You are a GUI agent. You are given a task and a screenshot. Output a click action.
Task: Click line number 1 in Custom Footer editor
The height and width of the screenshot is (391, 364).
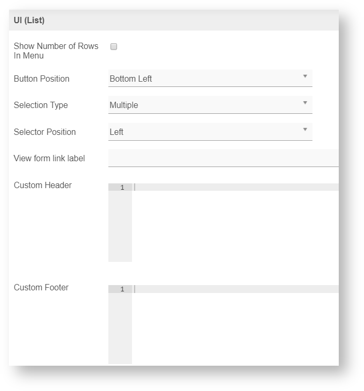click(x=122, y=289)
